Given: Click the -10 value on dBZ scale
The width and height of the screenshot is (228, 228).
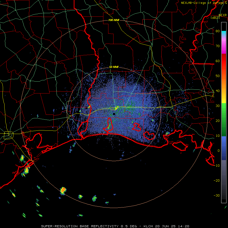Looking at the screenshot, I should 217,166.
